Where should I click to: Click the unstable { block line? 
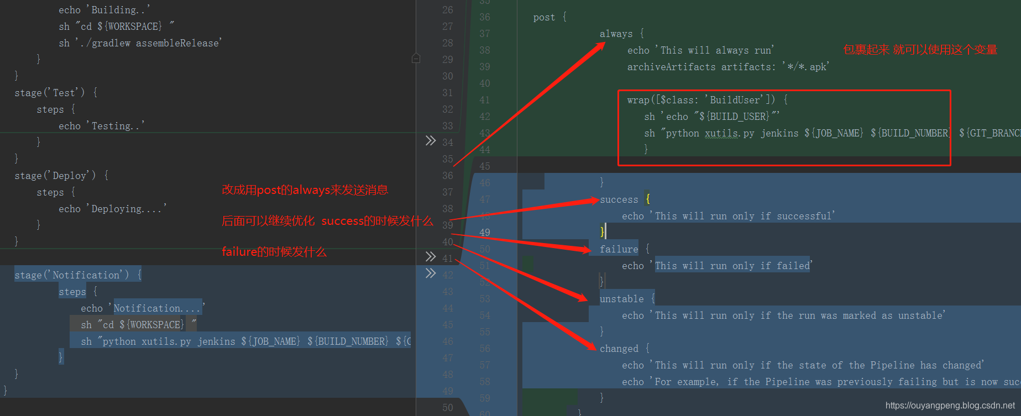click(x=627, y=299)
